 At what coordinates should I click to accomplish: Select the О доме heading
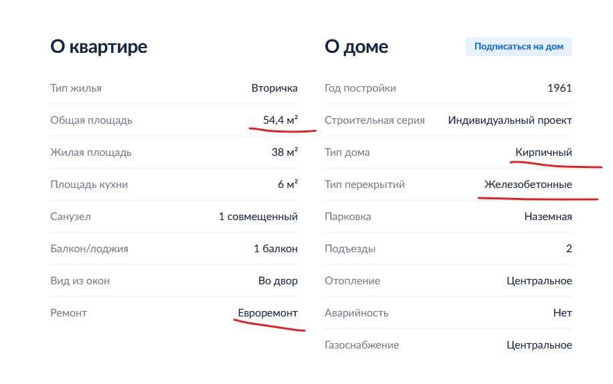pyautogui.click(x=356, y=47)
